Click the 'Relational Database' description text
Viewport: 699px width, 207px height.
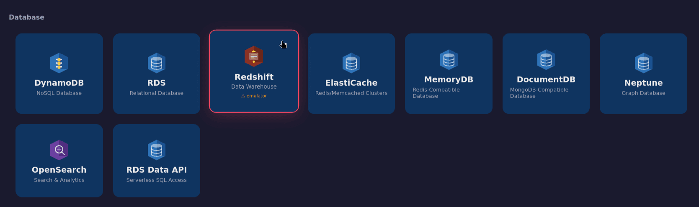pos(157,93)
